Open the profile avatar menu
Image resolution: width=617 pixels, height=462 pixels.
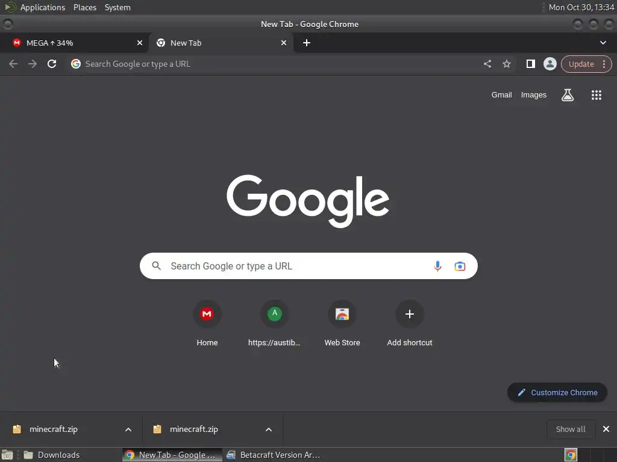[550, 64]
